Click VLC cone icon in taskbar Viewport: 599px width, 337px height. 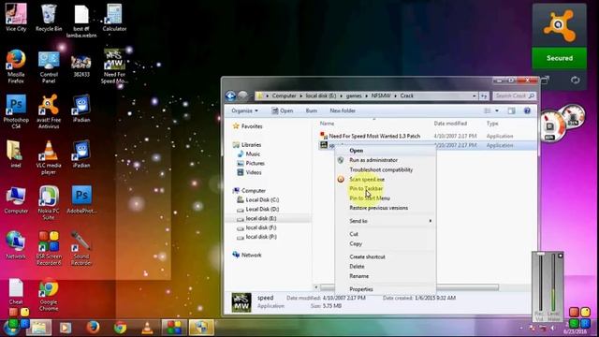point(148,328)
